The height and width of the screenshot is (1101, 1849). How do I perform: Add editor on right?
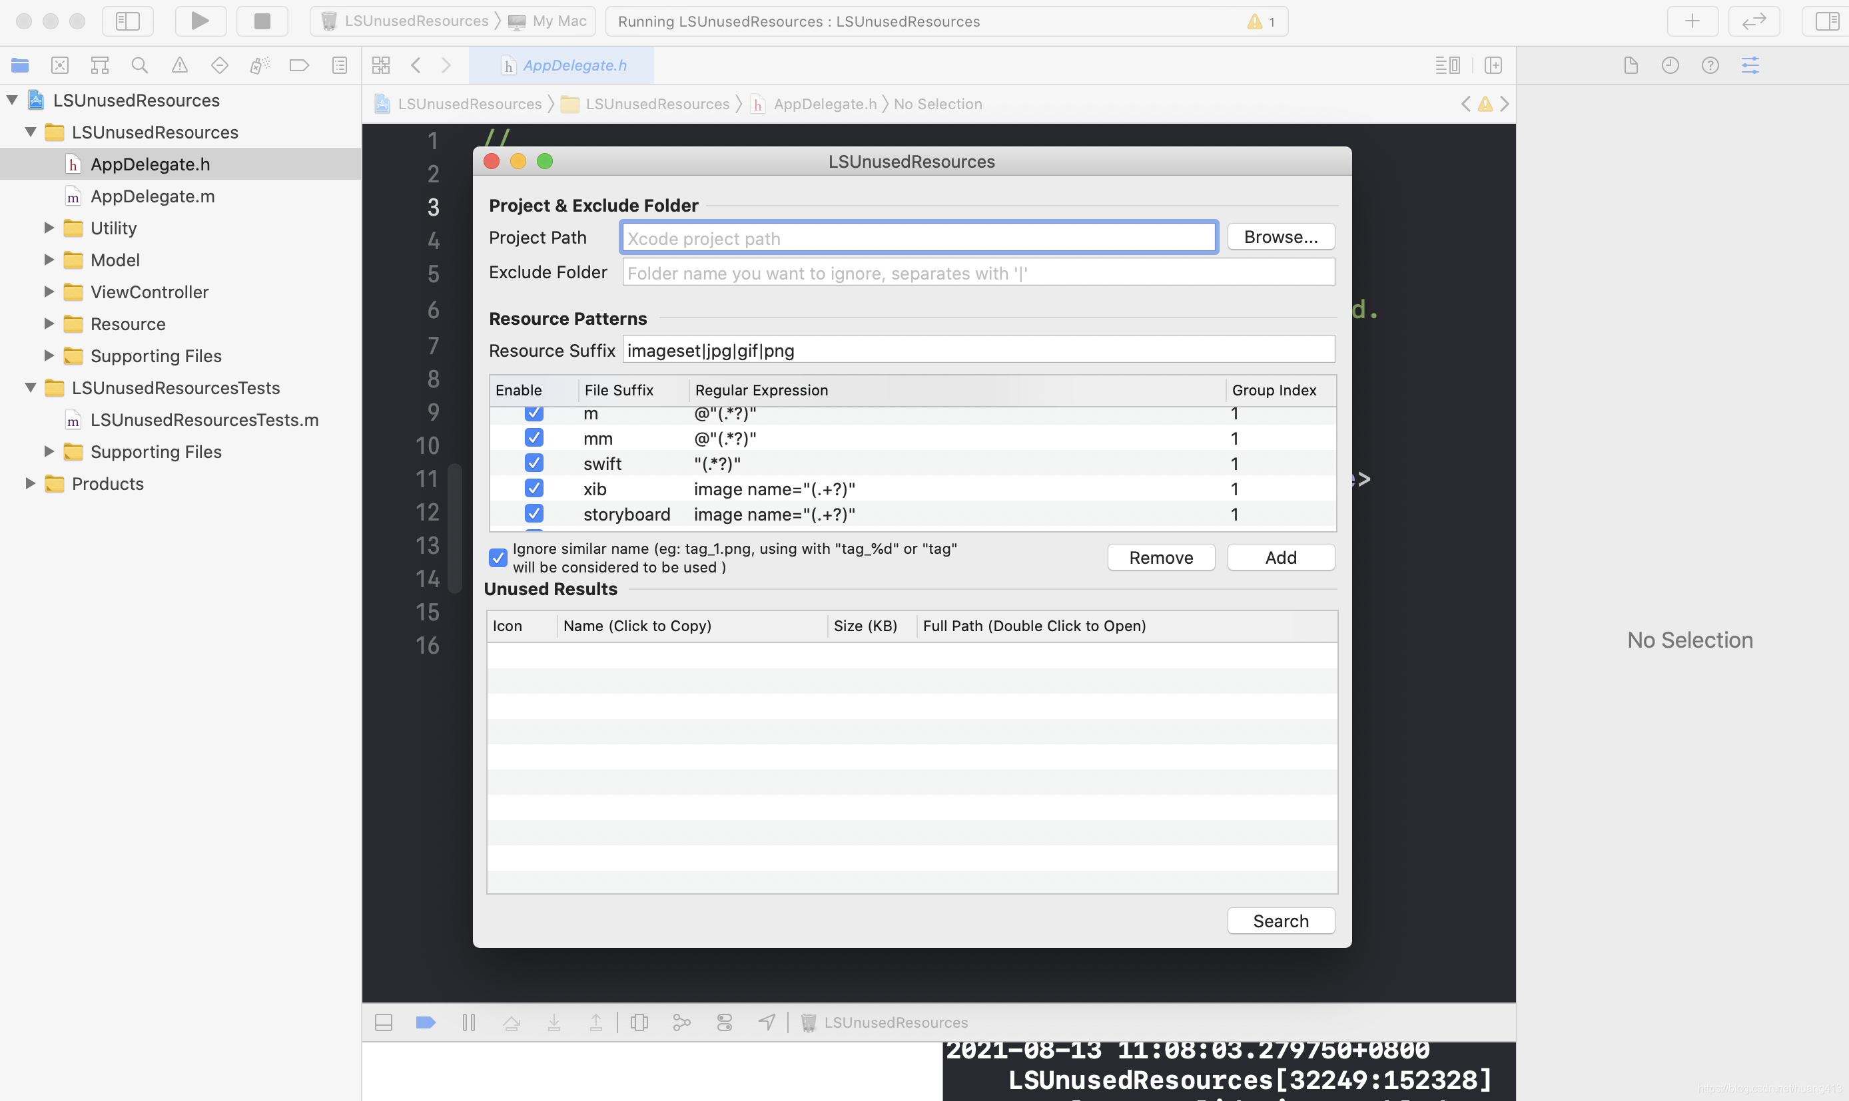[x=1493, y=65]
